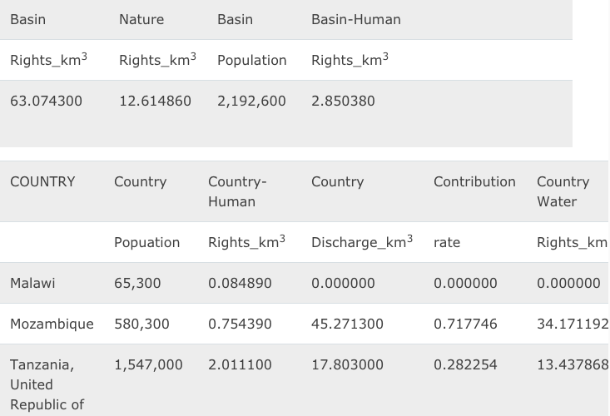Select Tanzania's water rights value 13.437868
The height and width of the screenshot is (416, 610).
tap(572, 364)
